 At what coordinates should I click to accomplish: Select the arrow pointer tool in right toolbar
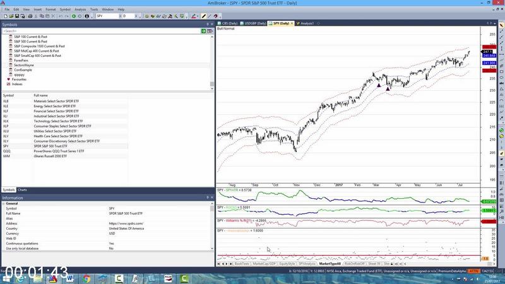click(501, 25)
